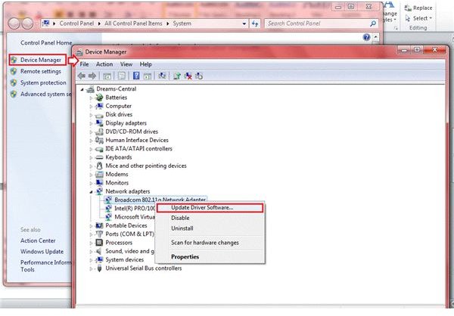Click the Uninstall toolbar icon with red X

188,76
